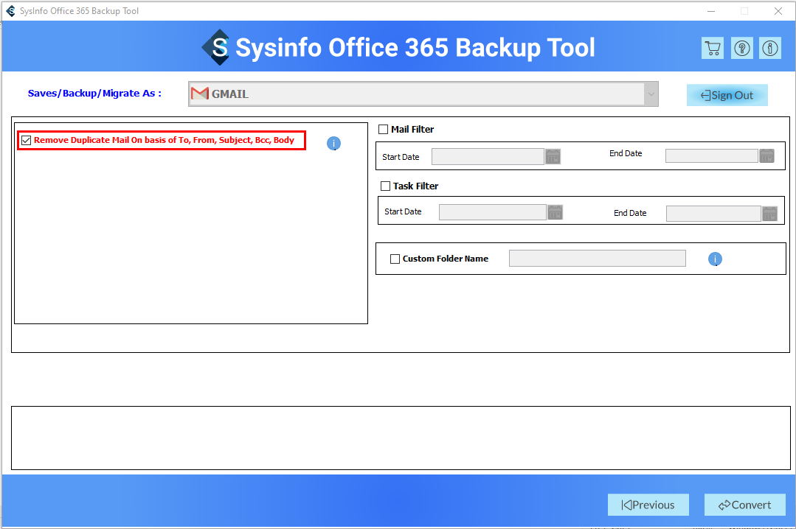Click the Task Filter End Date field

coord(713,214)
